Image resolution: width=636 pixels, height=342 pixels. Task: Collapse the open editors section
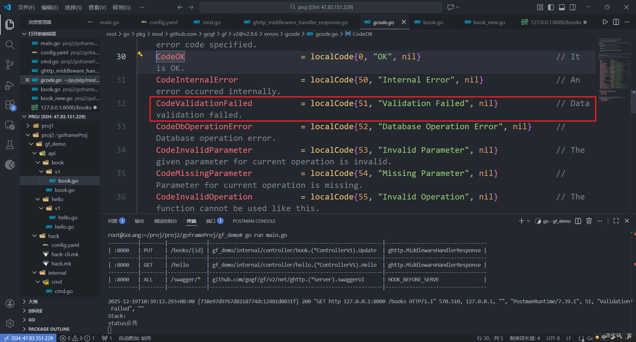coord(24,34)
